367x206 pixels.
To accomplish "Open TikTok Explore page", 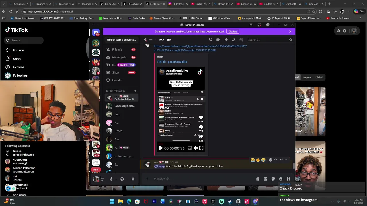I will [18, 67].
